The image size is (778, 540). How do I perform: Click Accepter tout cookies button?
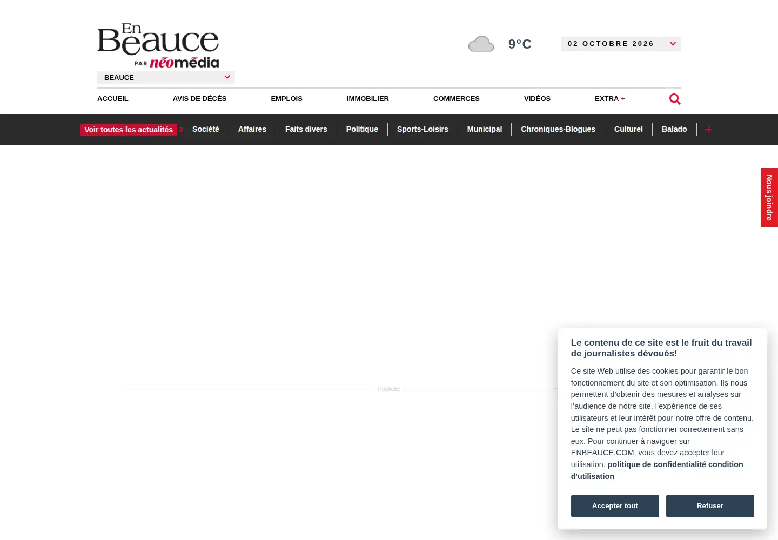[x=615, y=506]
